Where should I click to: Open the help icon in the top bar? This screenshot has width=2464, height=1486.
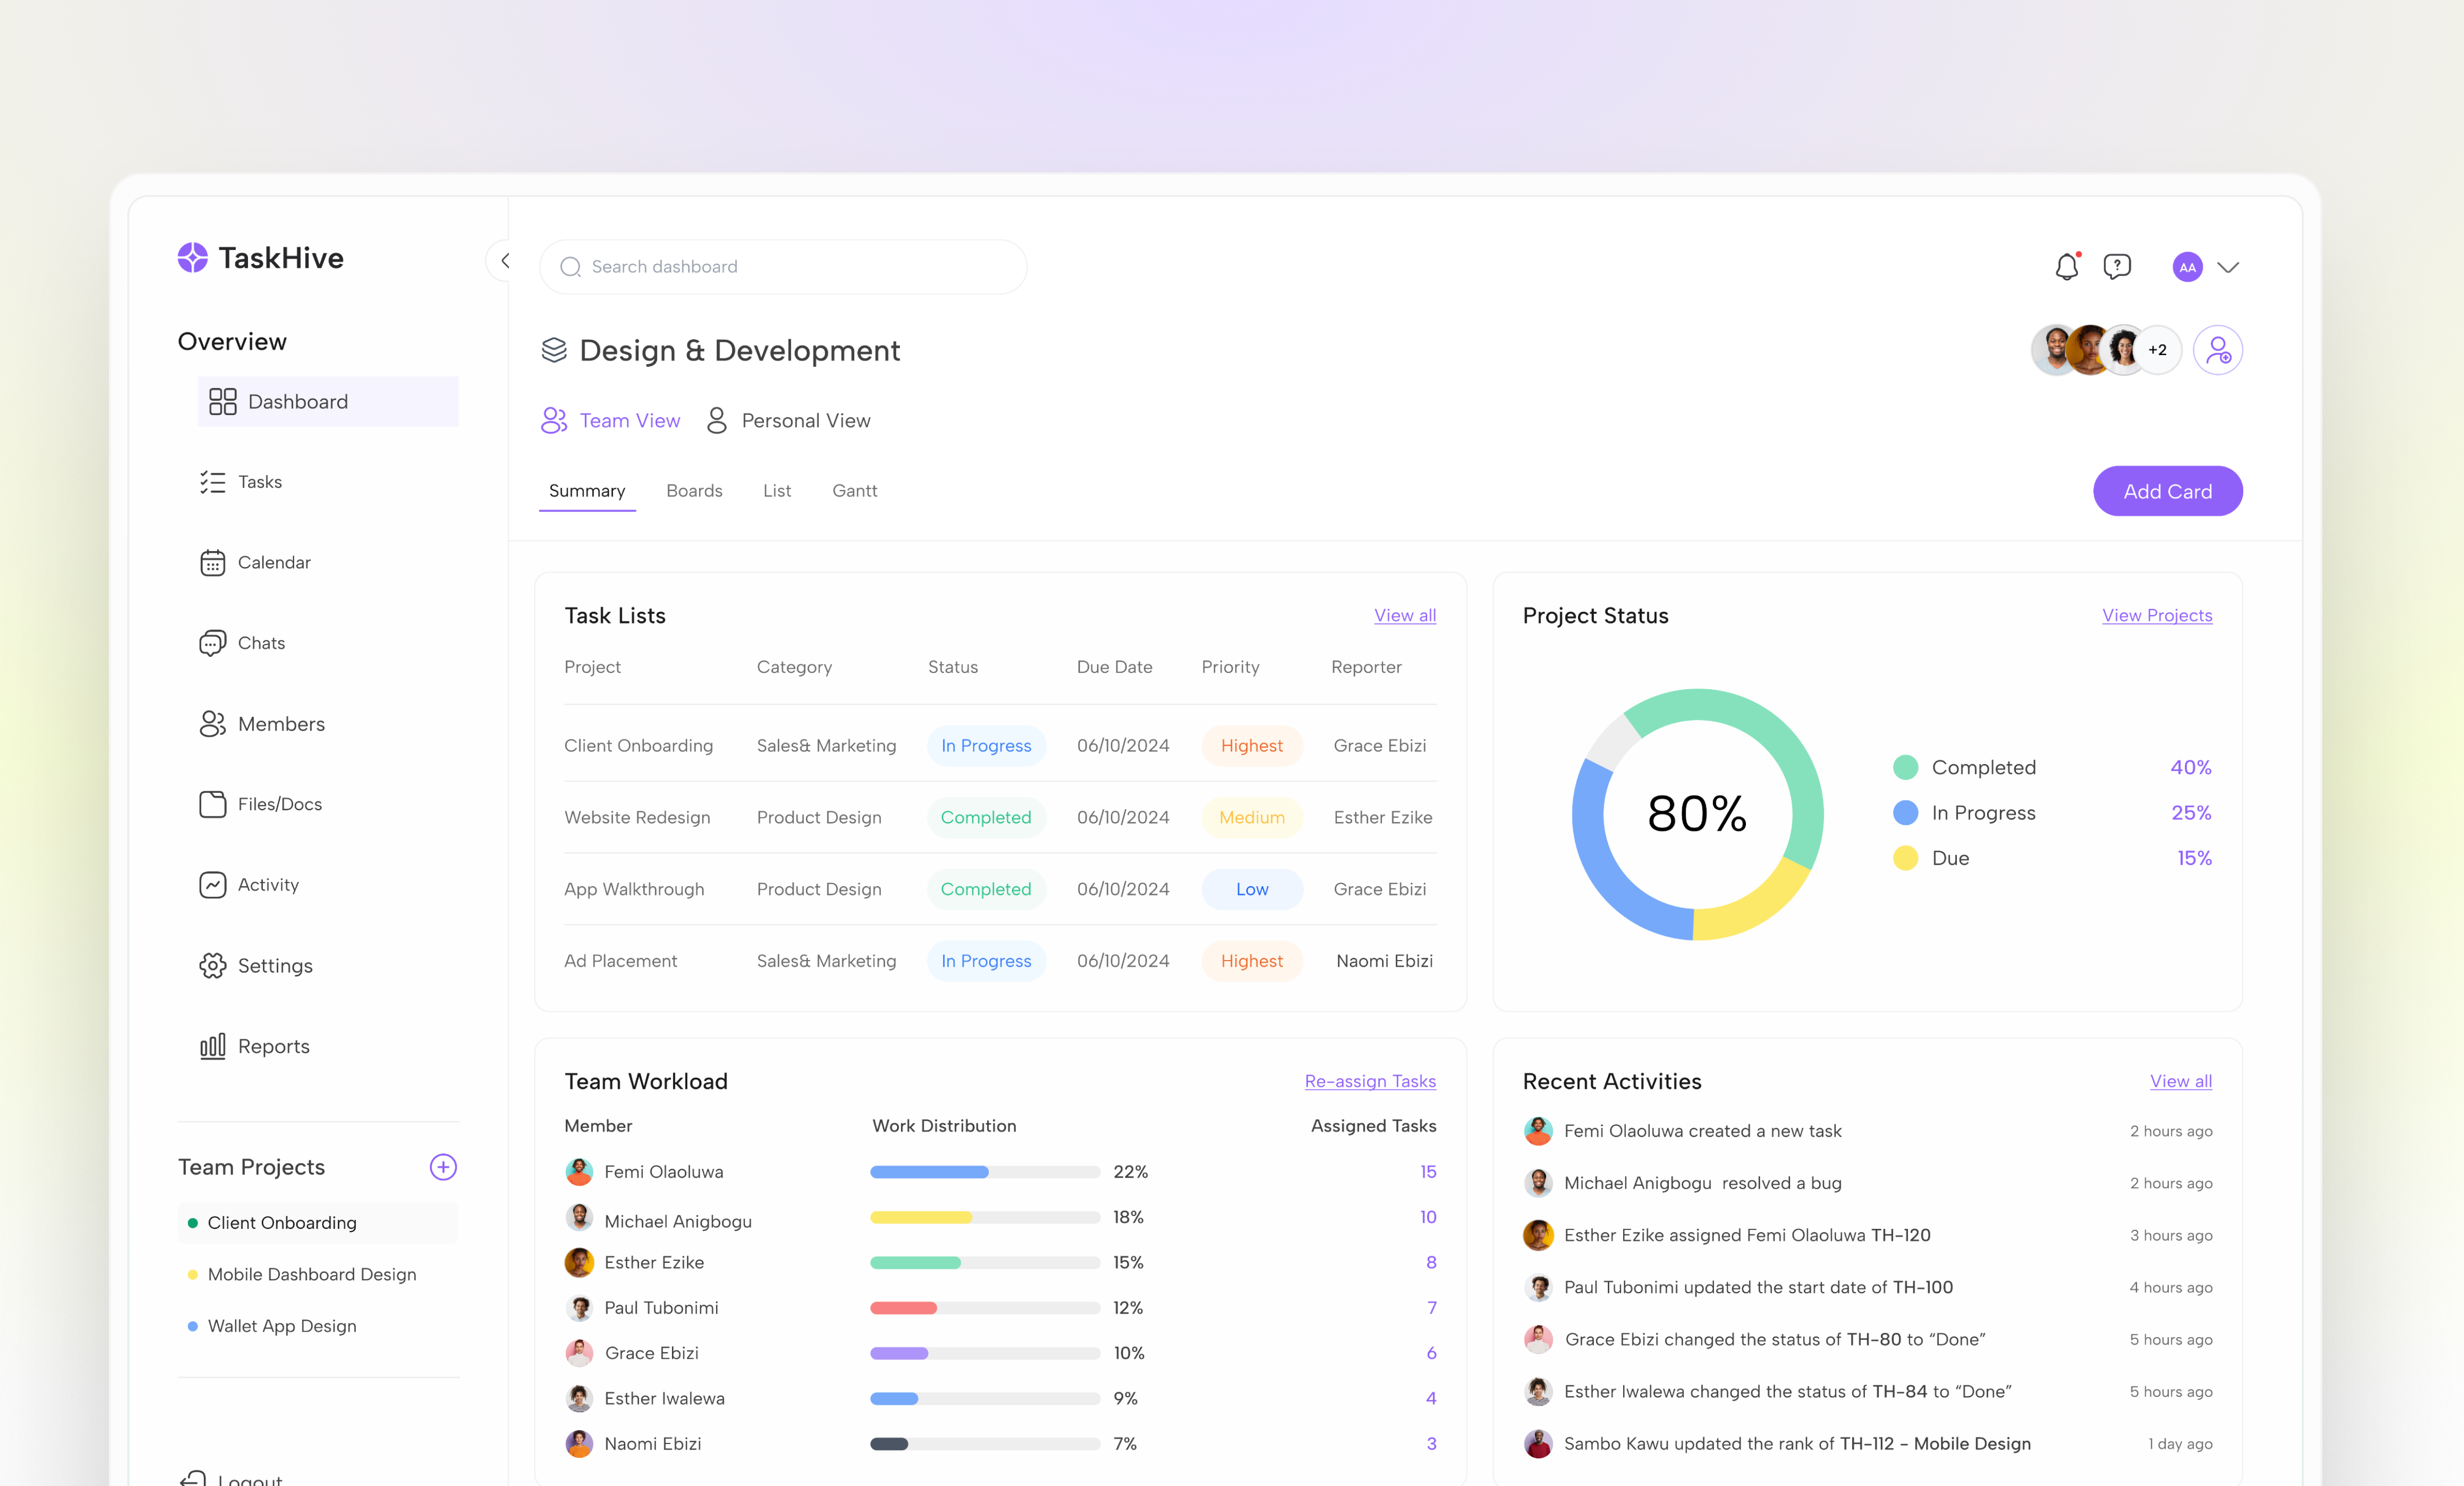click(x=2117, y=267)
